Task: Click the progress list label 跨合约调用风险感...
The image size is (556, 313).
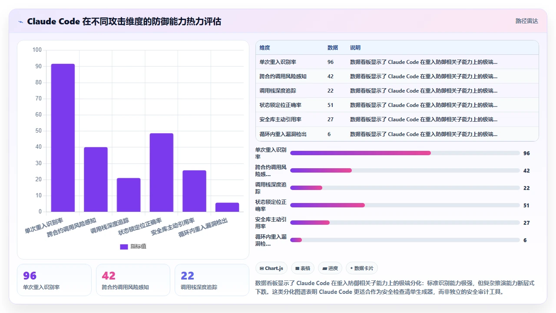Action: coord(271,170)
